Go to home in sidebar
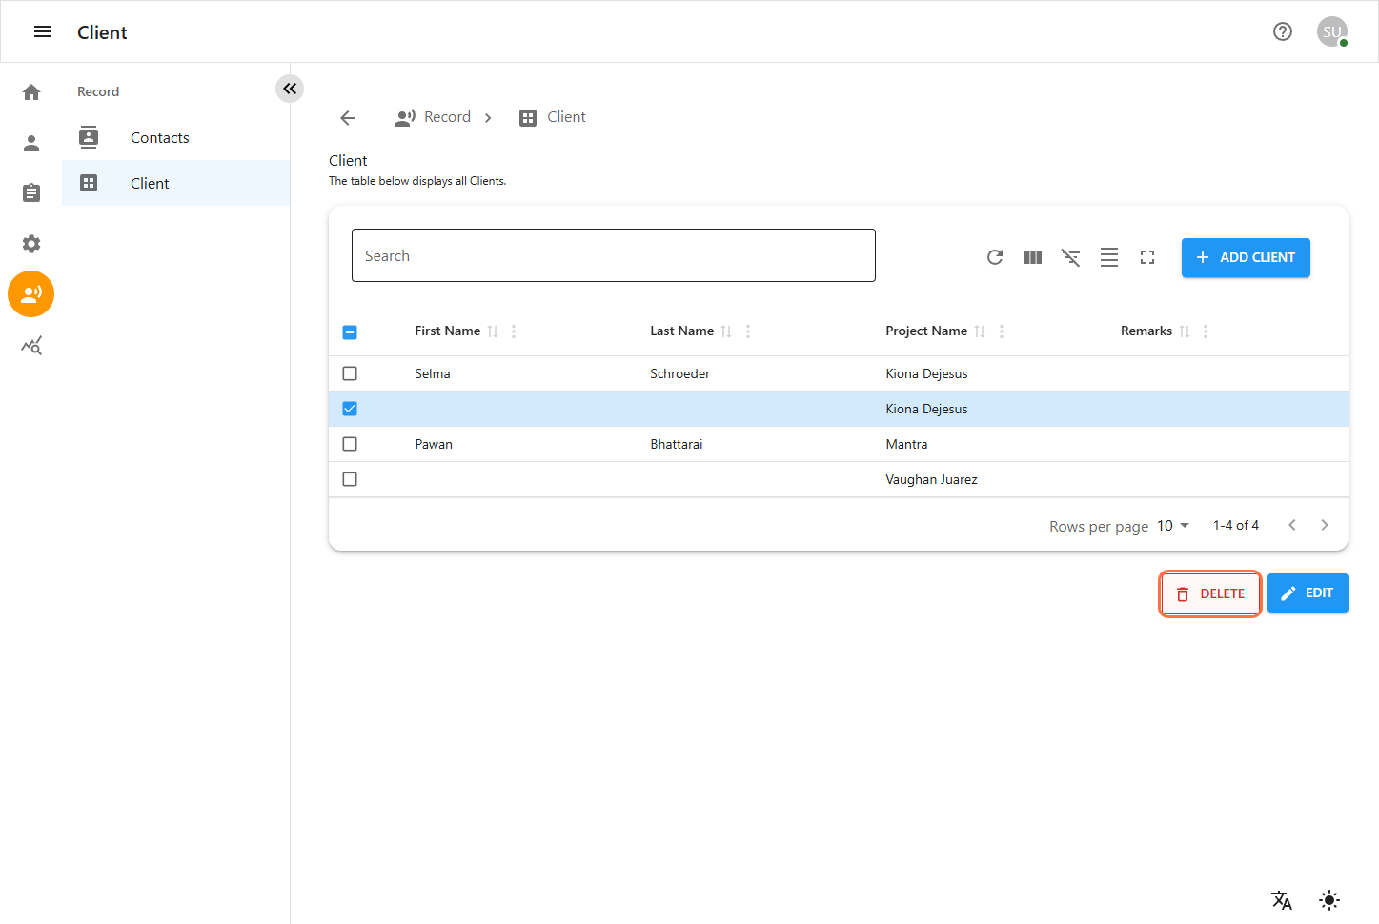The height and width of the screenshot is (924, 1379). (x=31, y=92)
